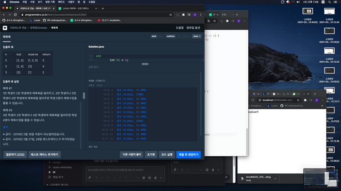This screenshot has height=191, width=341.
Task: Bookmark the programmers.co.kr page with the star
Action: coord(170,15)
